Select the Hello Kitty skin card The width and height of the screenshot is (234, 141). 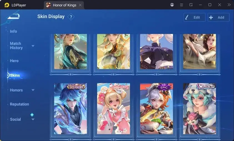tap(114, 109)
